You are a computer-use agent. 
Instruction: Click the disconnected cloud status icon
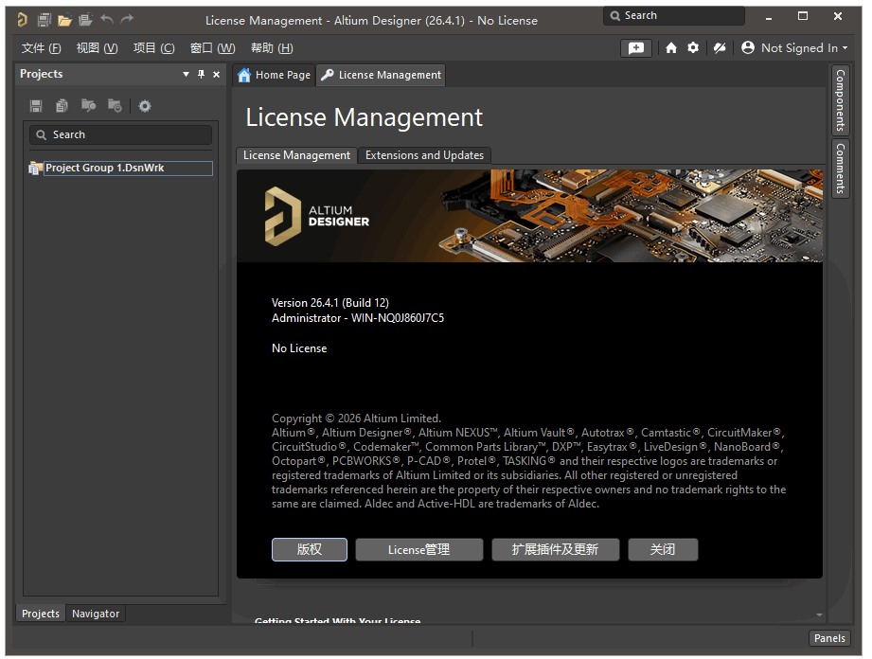pos(720,47)
